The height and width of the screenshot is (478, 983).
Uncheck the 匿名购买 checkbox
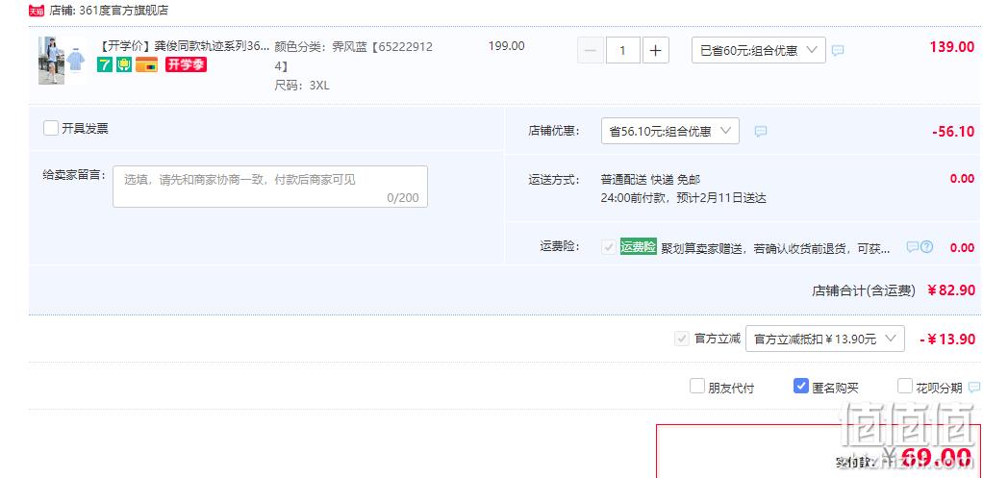click(800, 386)
